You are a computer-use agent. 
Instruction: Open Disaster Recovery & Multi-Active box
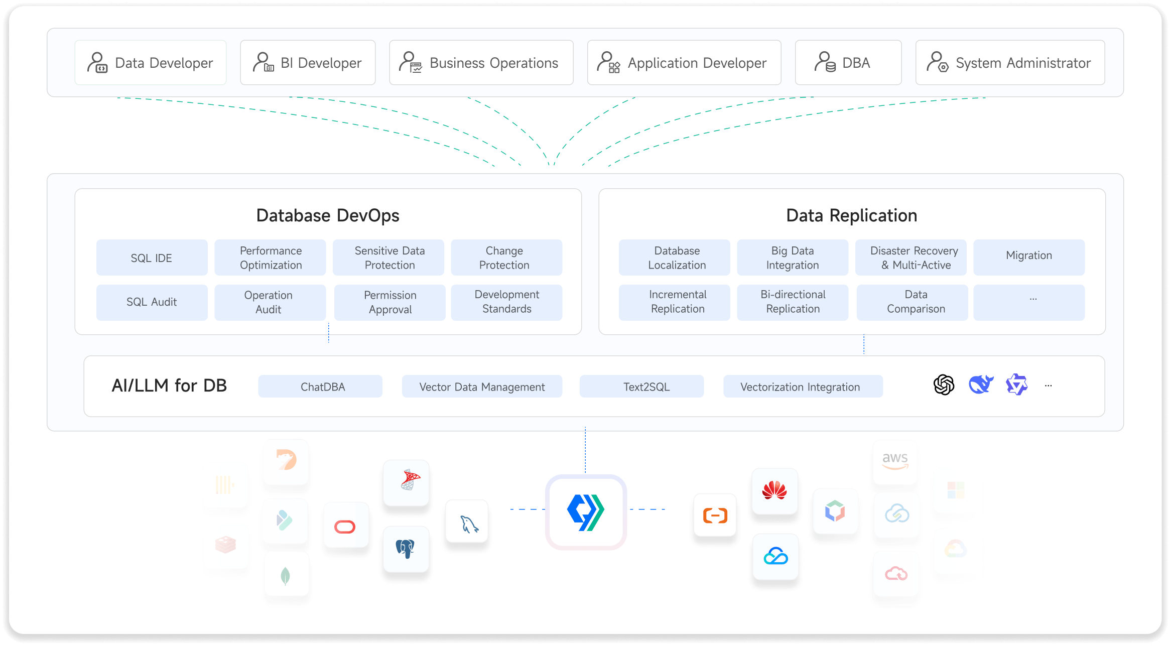tap(911, 257)
